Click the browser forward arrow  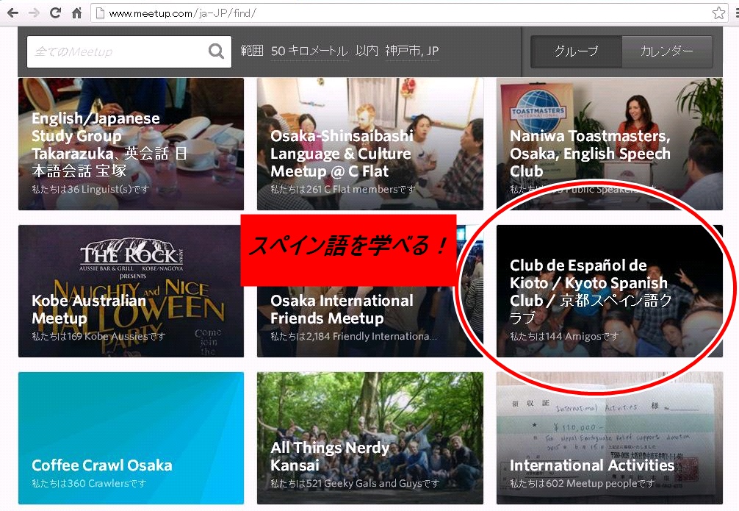click(34, 13)
